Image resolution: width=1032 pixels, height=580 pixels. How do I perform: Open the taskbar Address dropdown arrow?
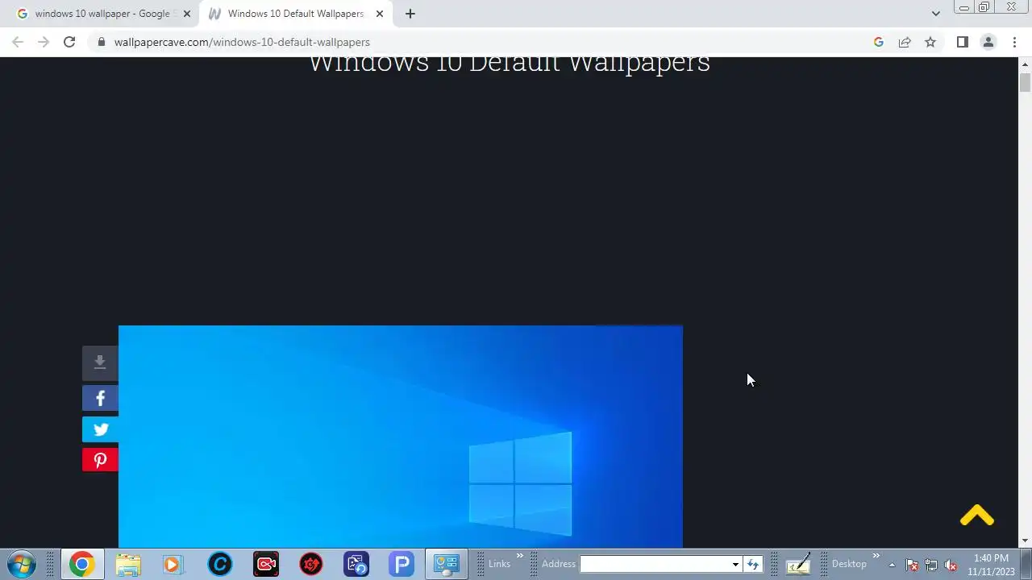[735, 564]
